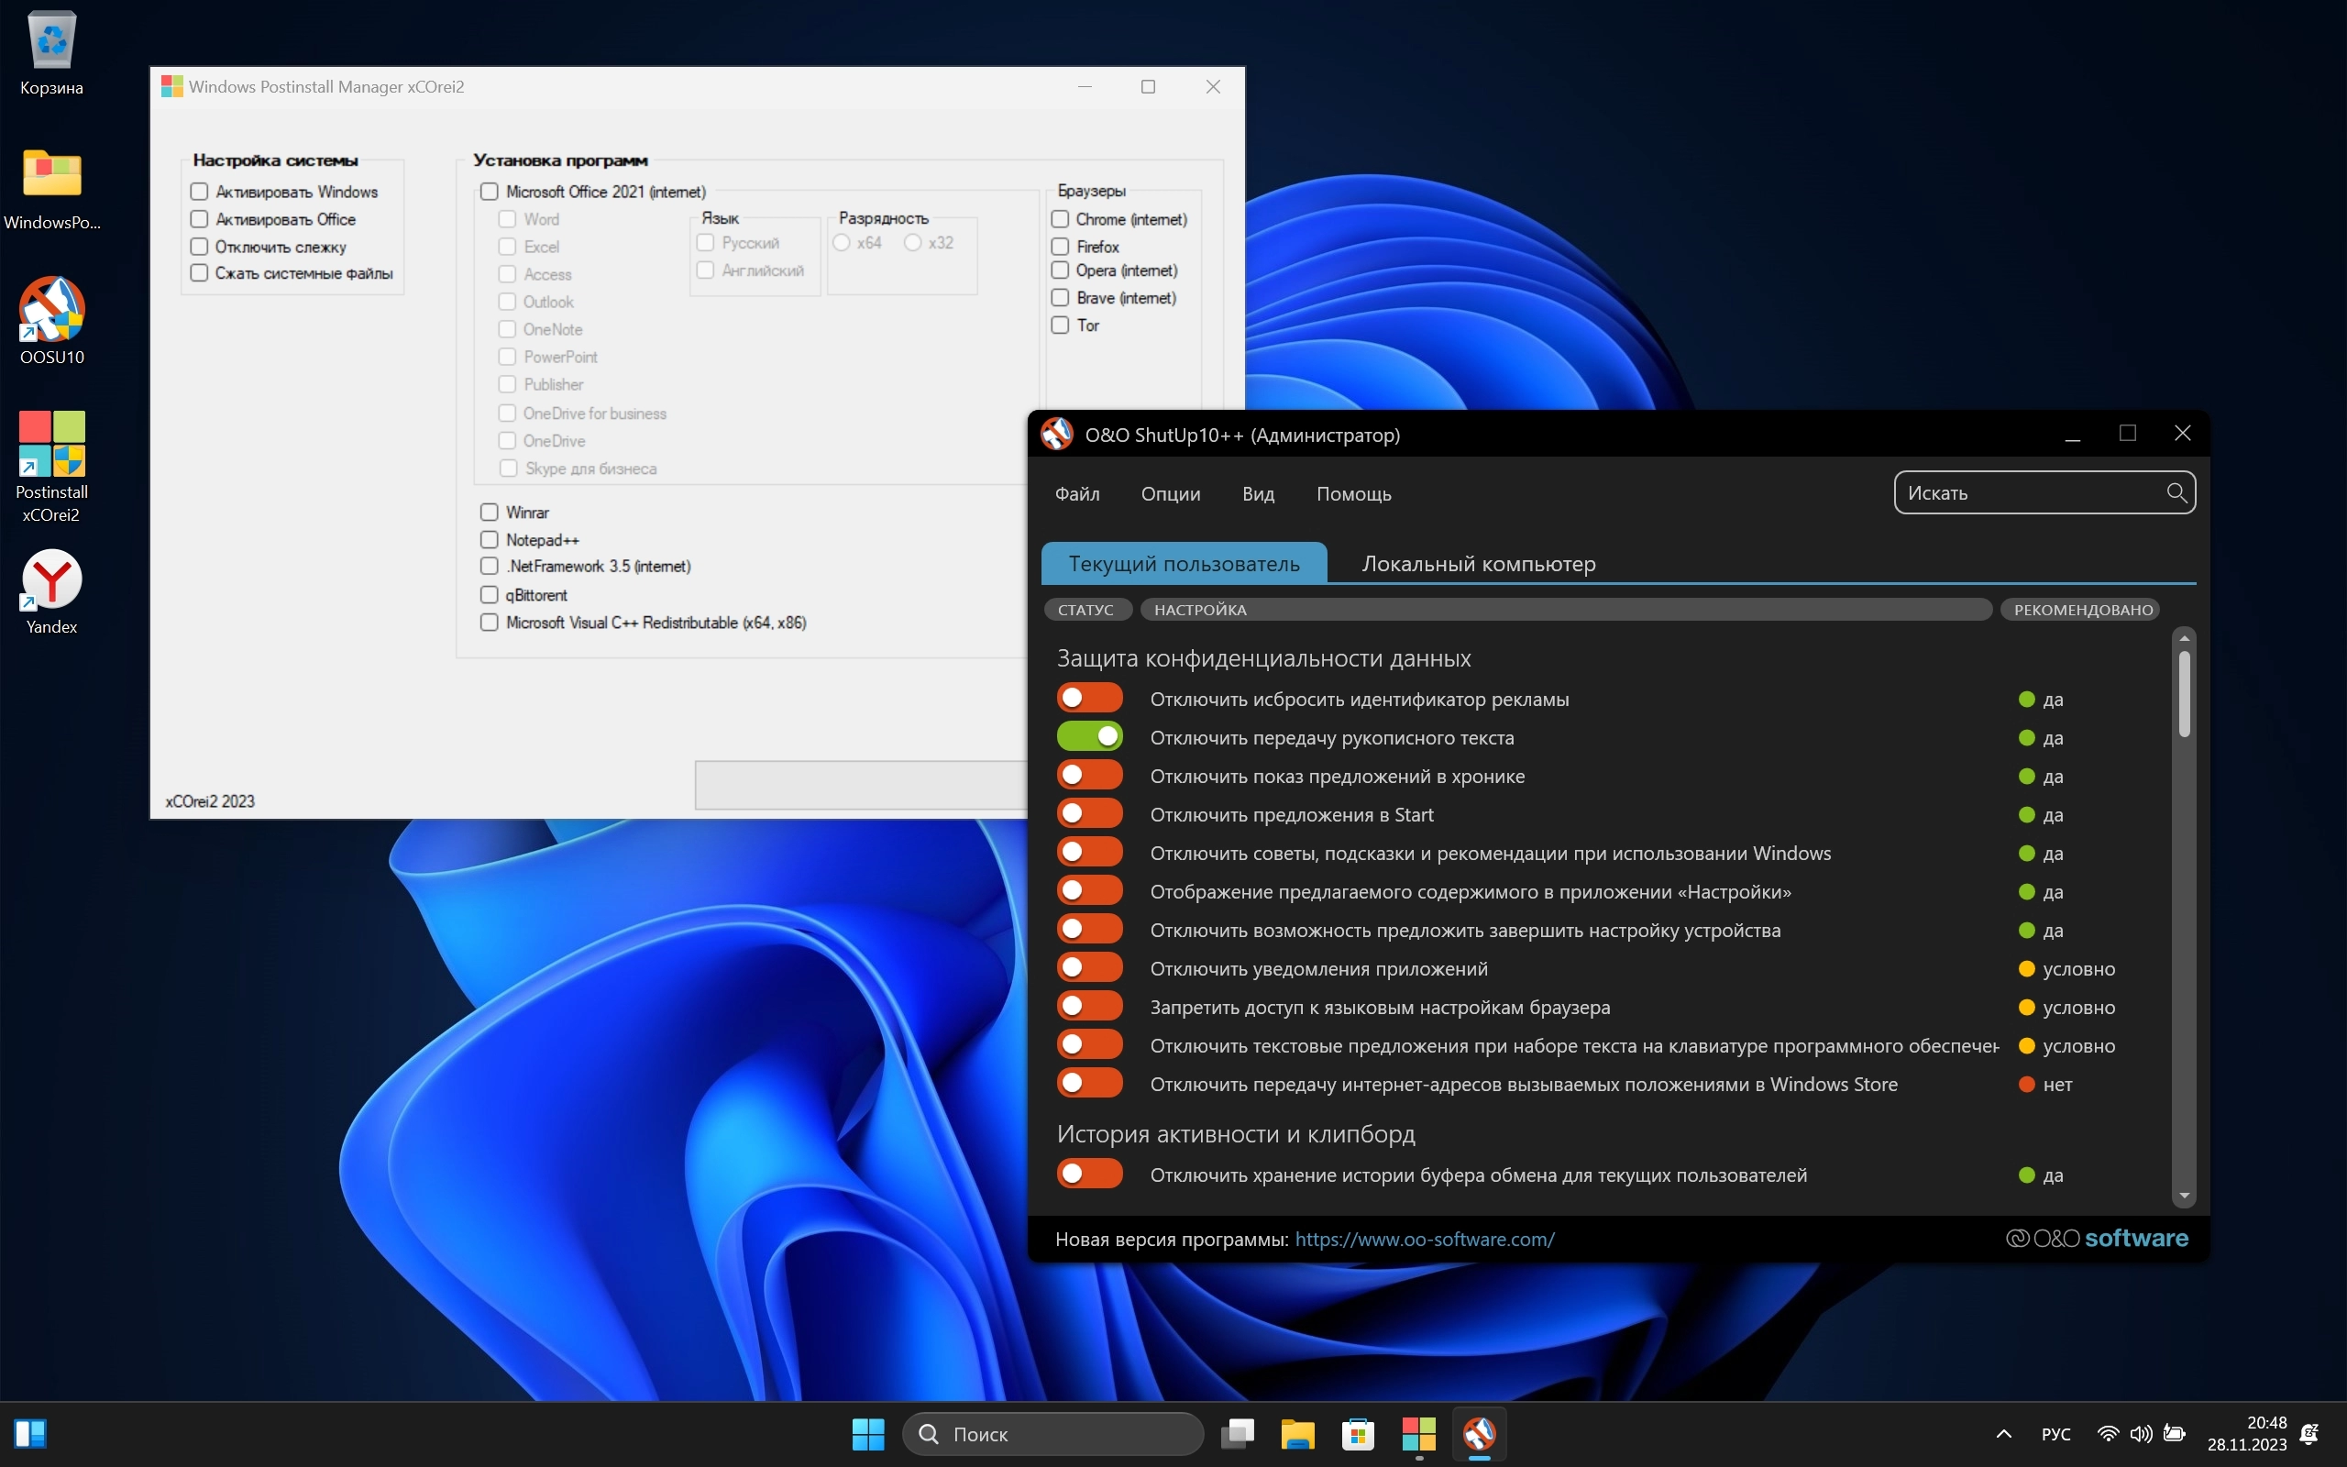Toggle off handwriting data transfer switch
The image size is (2347, 1467).
tap(1089, 737)
